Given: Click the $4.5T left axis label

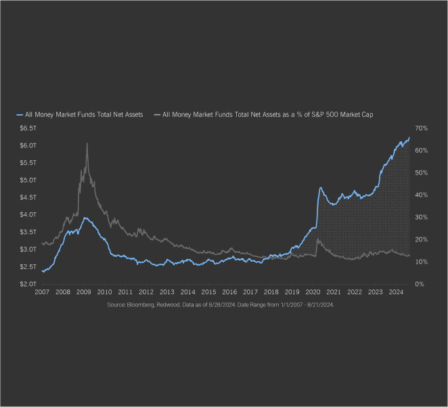Looking at the screenshot, I should pyautogui.click(x=28, y=197).
